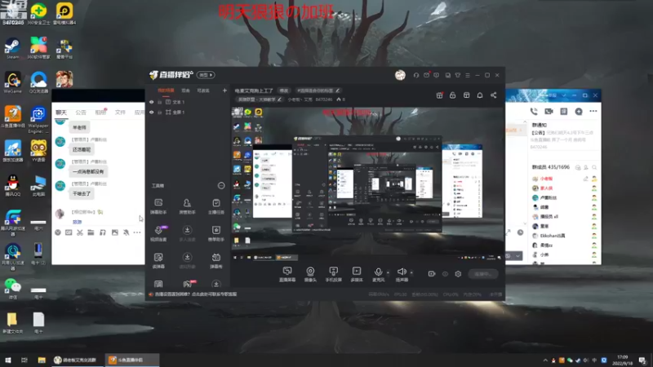The width and height of the screenshot is (653, 367).
Task: Open the mail inbox icon in title bar
Action: point(426,75)
